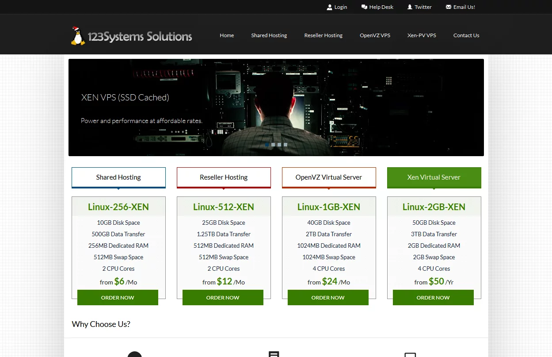Switch to the OpenVZ Virtual Server tab
Viewport: 552px width, 357px height.
329,177
